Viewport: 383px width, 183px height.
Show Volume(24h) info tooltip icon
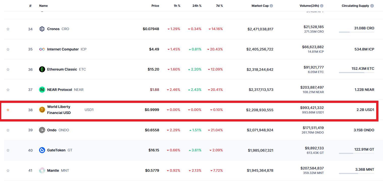coord(322,6)
